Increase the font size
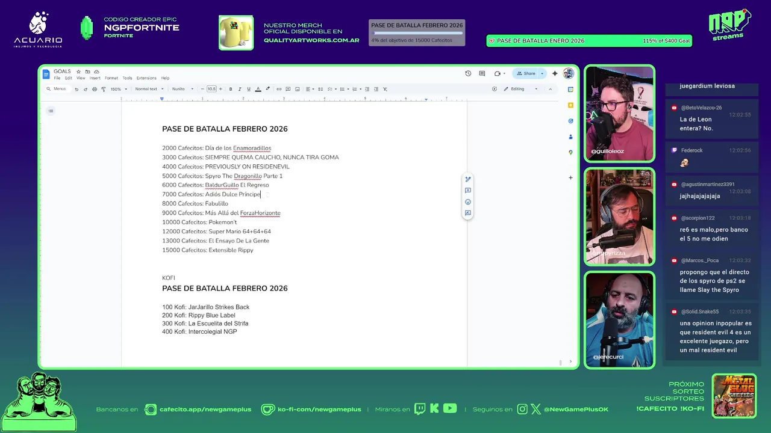 [x=220, y=89]
